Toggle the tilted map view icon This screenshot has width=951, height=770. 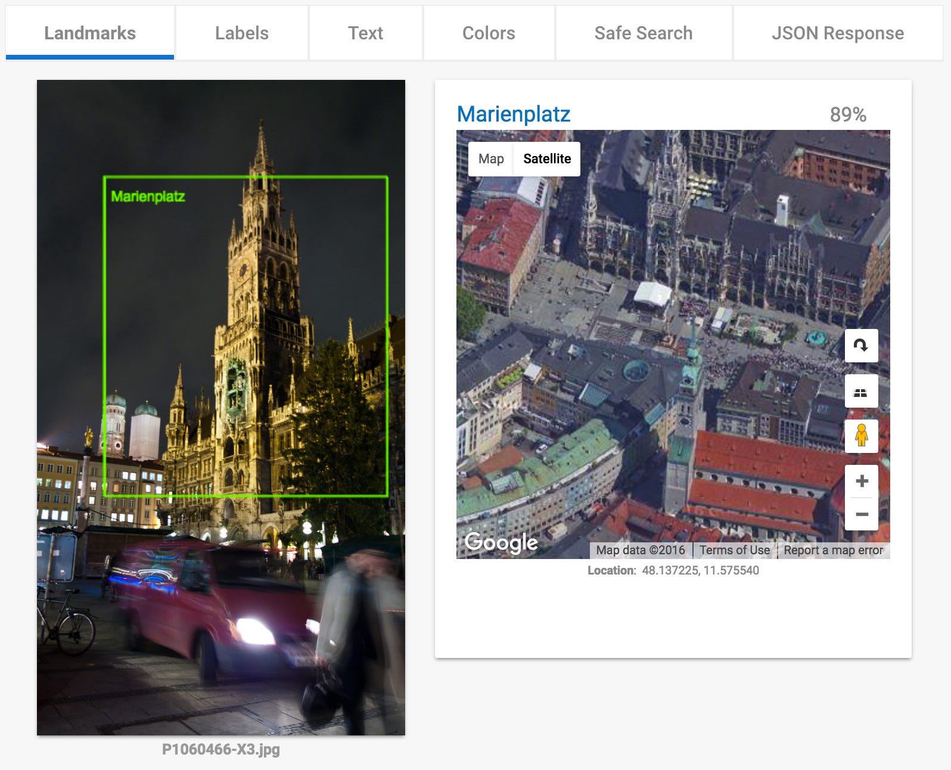[x=861, y=391]
